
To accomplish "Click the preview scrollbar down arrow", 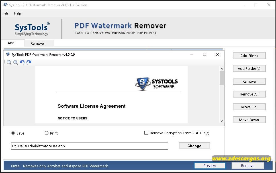I will coord(222,121).
